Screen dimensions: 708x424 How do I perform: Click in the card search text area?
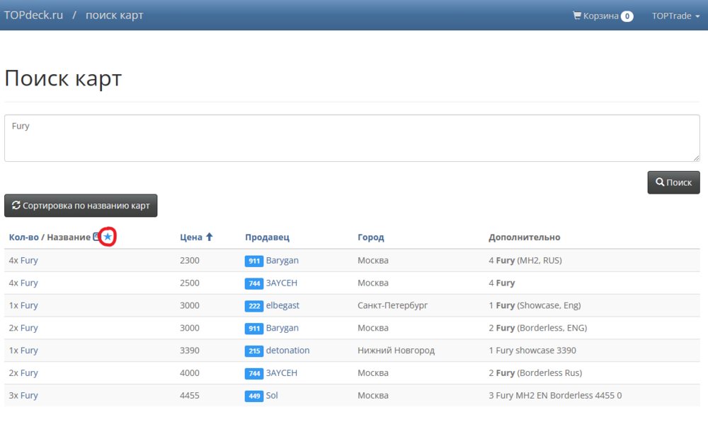pyautogui.click(x=352, y=138)
